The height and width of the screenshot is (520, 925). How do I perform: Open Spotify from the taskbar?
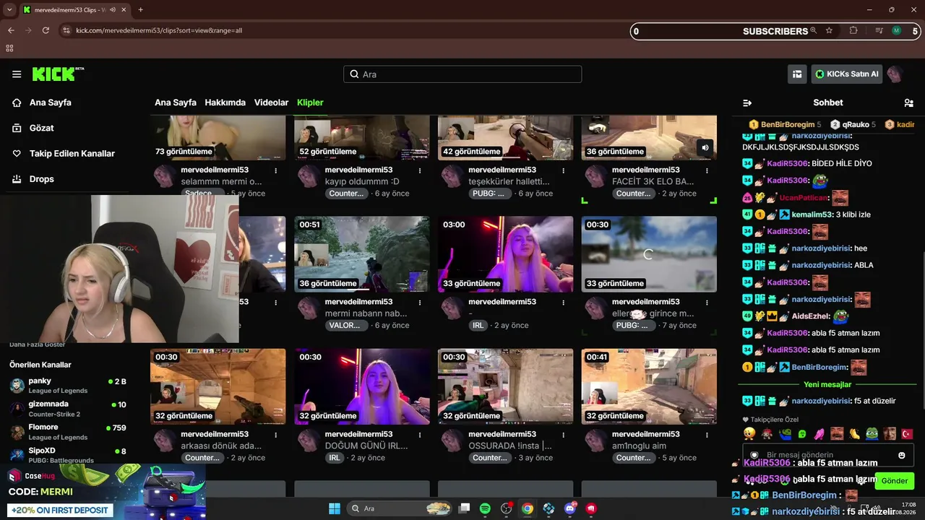click(485, 508)
